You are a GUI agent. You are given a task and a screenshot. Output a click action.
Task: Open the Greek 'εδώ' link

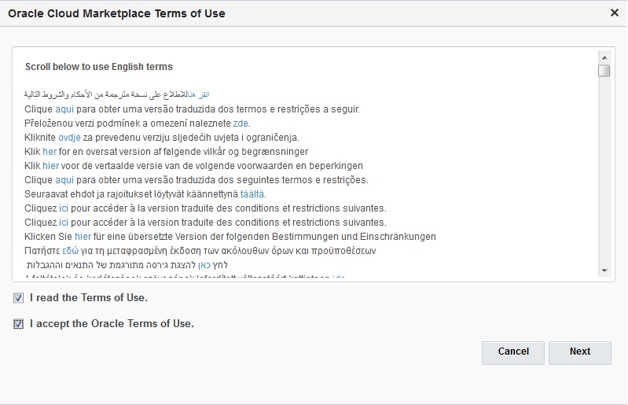[70, 251]
